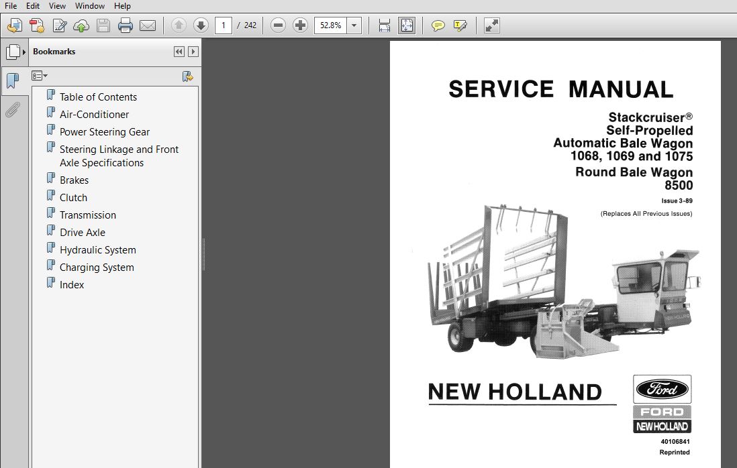Open the Window menu

click(x=90, y=5)
